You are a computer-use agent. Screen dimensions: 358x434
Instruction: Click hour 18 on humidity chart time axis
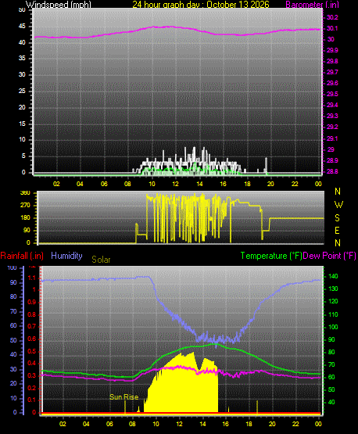tap(249, 424)
